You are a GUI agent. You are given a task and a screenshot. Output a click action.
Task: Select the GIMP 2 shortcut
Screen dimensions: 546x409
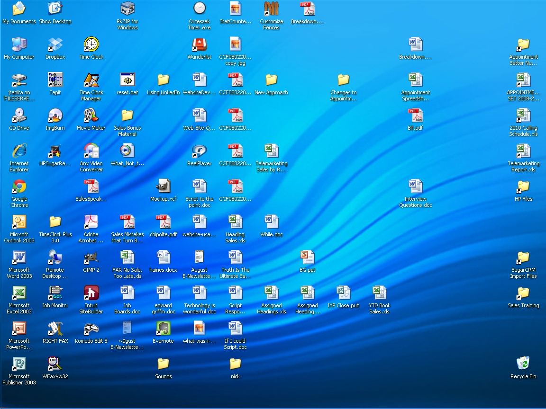[91, 258]
